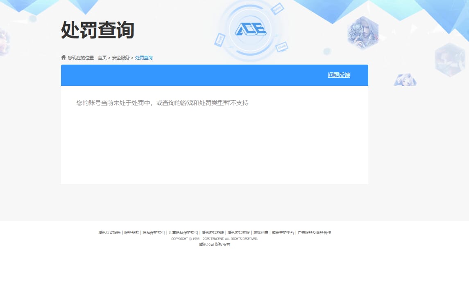Open the 成长守护平台 platform link
This screenshot has height=287, width=469.
coord(283,232)
